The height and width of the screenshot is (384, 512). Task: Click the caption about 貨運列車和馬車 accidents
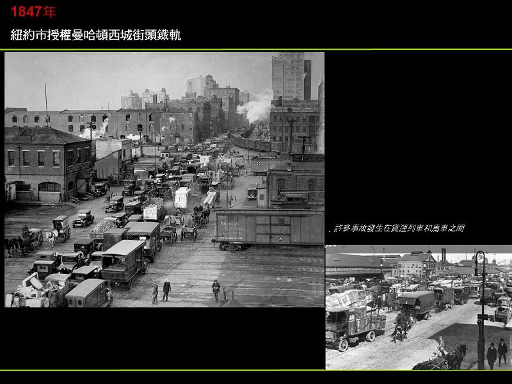coord(396,228)
